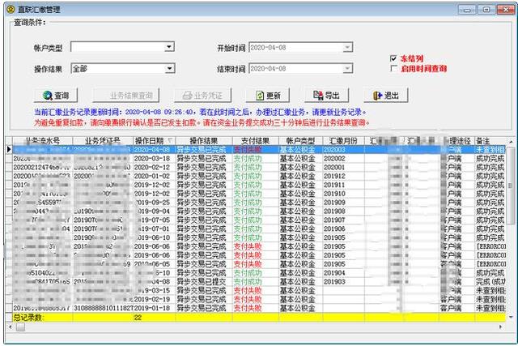The height and width of the screenshot is (346, 518).
Task: Open the 开始时间 date picker dropdown
Action: [x=347, y=47]
